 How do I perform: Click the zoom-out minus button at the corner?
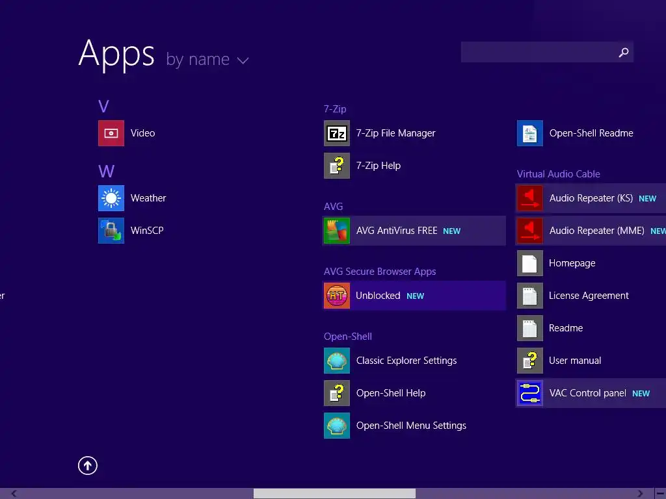661,494
